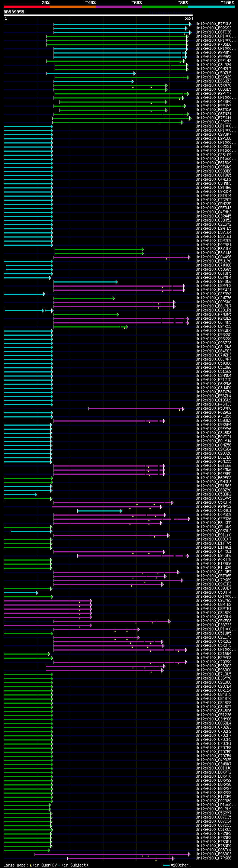
Task: Open hit UniRef100_A4SH33
Action: pos(213,404)
